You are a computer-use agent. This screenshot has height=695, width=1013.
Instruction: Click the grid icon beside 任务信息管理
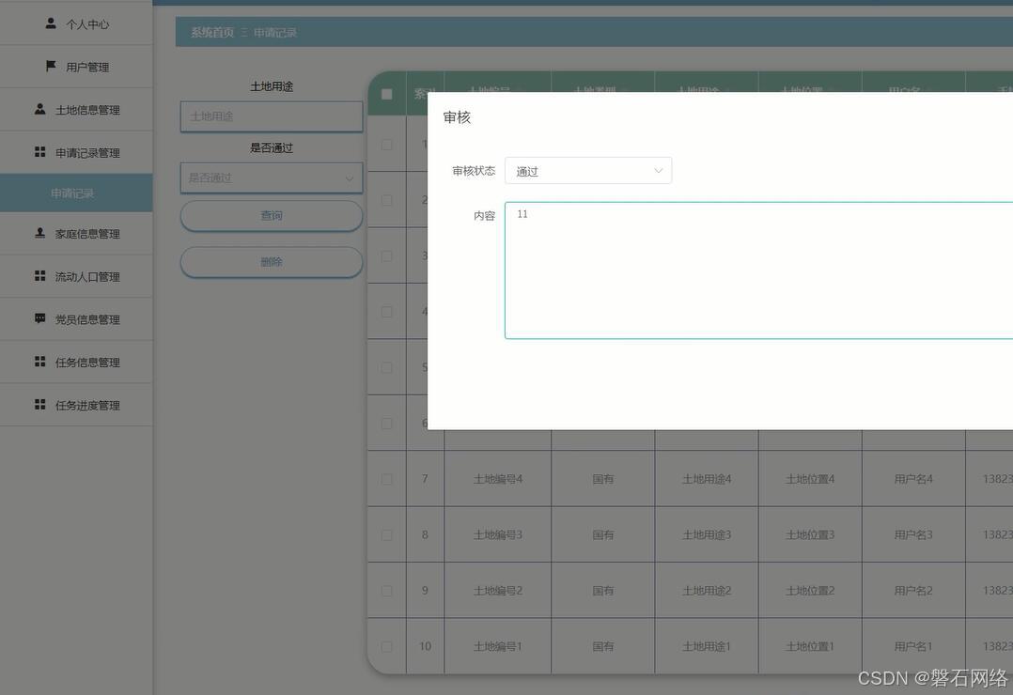40,362
